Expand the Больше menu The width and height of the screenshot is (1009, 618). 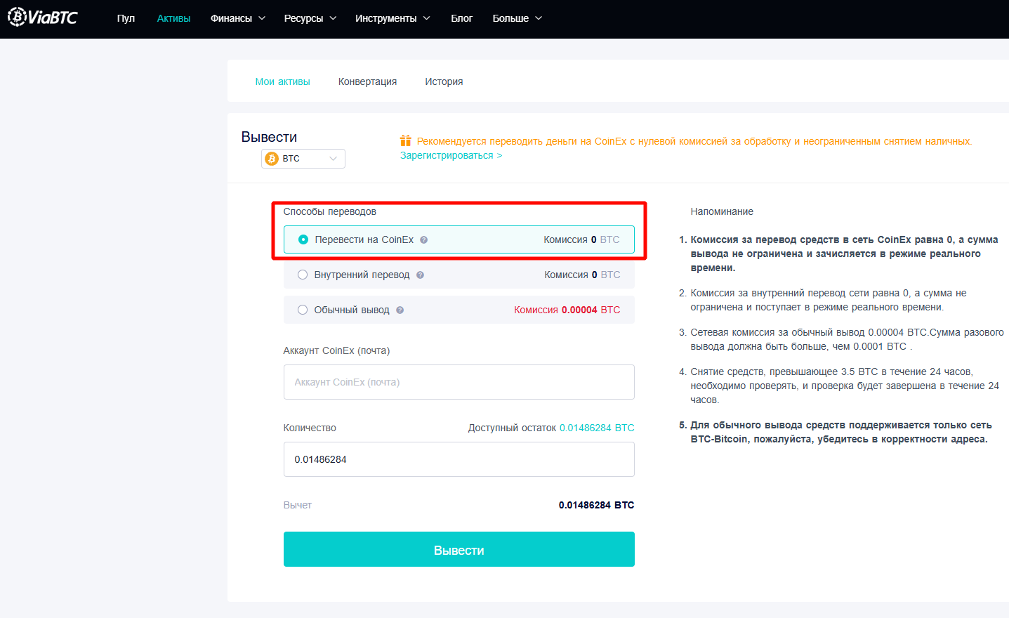tap(517, 18)
